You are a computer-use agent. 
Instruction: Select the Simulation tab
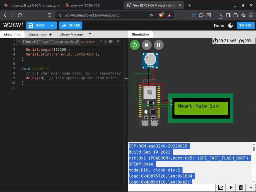click(x=140, y=34)
